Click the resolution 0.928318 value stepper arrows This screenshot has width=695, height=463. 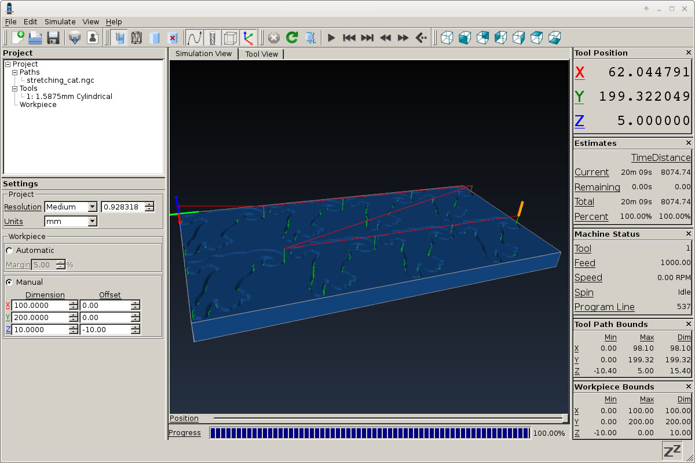tap(149, 207)
